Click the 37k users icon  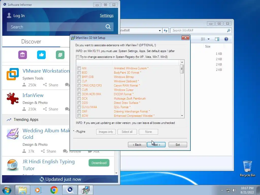tap(24, 151)
